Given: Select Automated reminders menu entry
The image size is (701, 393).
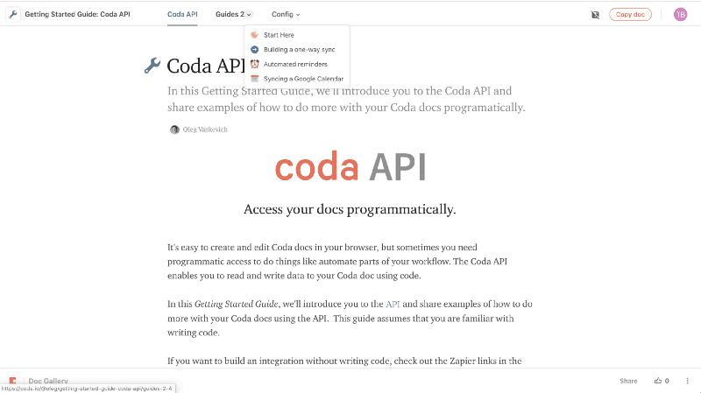Looking at the screenshot, I should click(x=297, y=64).
